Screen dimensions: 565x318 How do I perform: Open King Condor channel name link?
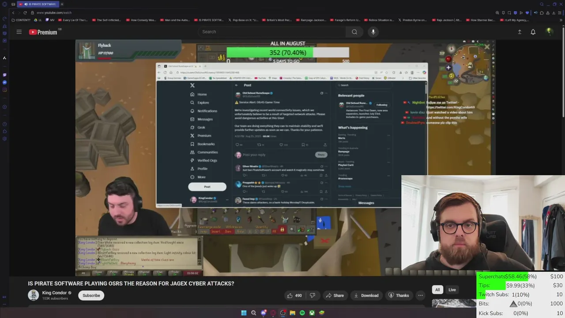(x=54, y=293)
